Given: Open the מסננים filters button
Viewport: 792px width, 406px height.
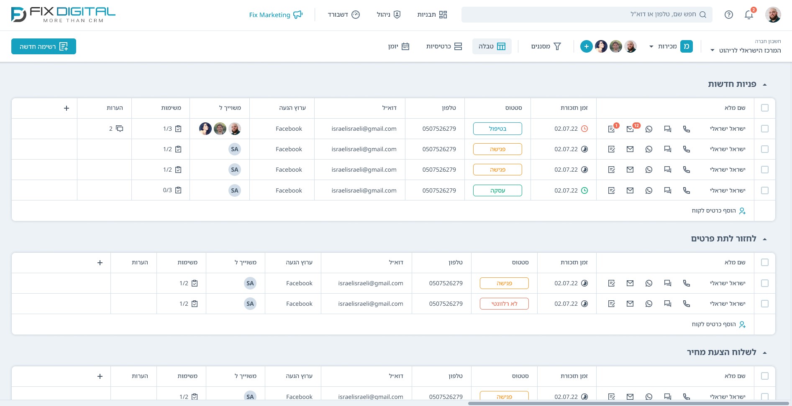Looking at the screenshot, I should coord(546,46).
